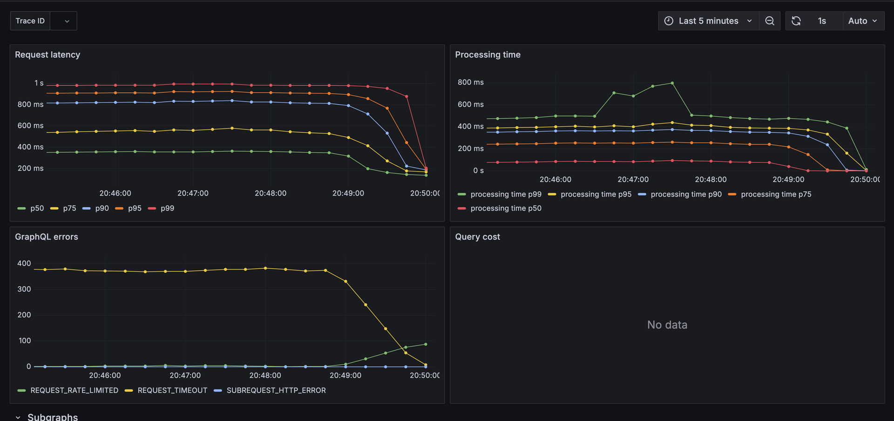Open the Auto refresh interval dropdown

click(863, 21)
